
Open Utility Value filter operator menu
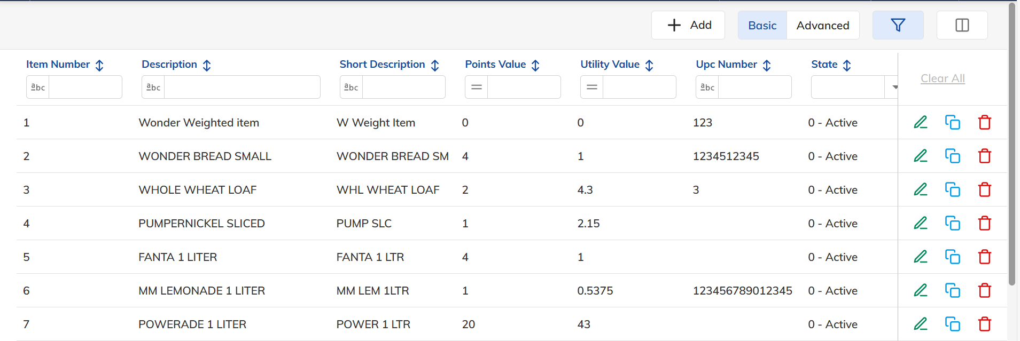pyautogui.click(x=591, y=87)
